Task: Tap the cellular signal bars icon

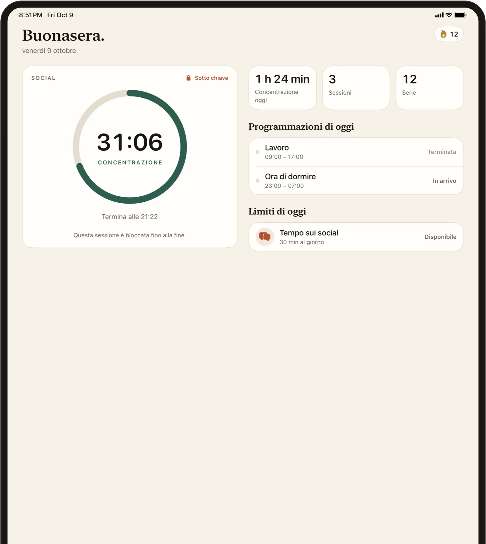Action: click(x=439, y=15)
